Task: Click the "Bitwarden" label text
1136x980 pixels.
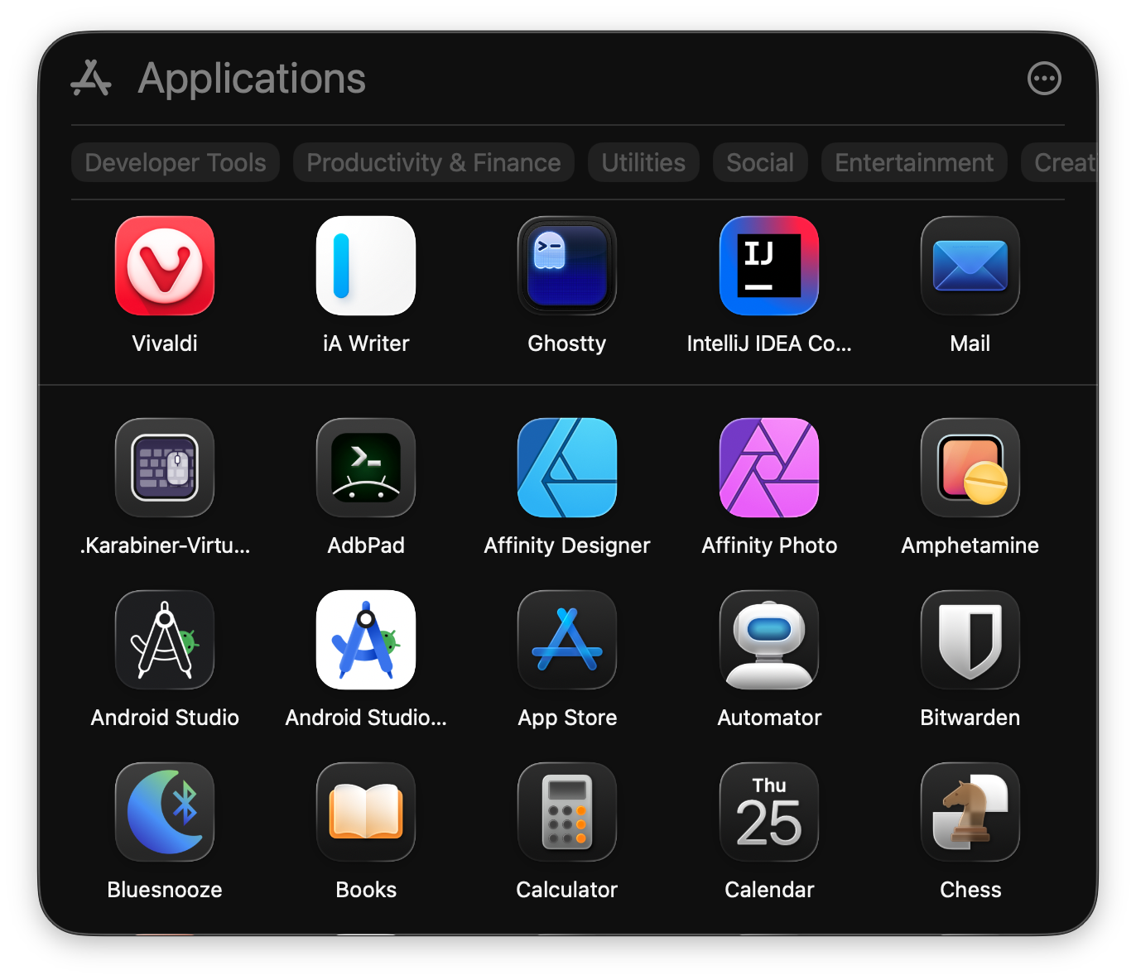Action: coord(970,718)
